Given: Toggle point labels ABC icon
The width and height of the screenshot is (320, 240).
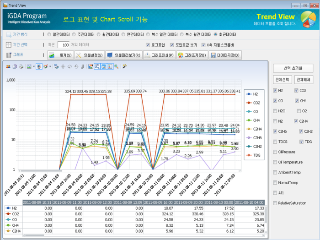Looking at the screenshot, I should point(97,66).
